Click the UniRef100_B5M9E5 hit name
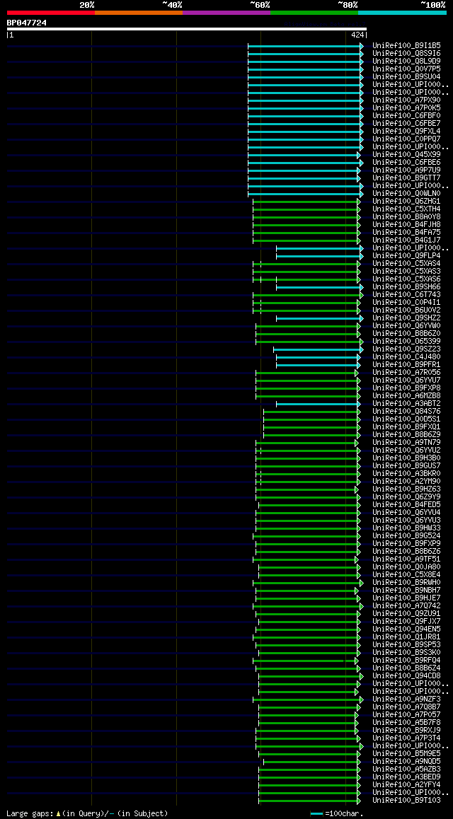This screenshot has height=819, width=453. (406, 754)
